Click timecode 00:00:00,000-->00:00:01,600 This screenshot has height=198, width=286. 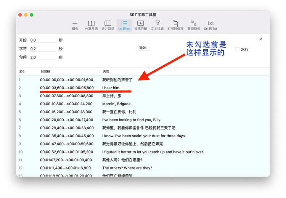point(67,80)
